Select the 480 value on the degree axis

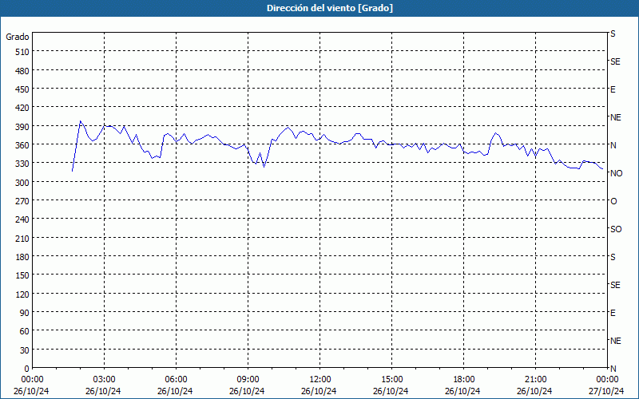coord(22,71)
